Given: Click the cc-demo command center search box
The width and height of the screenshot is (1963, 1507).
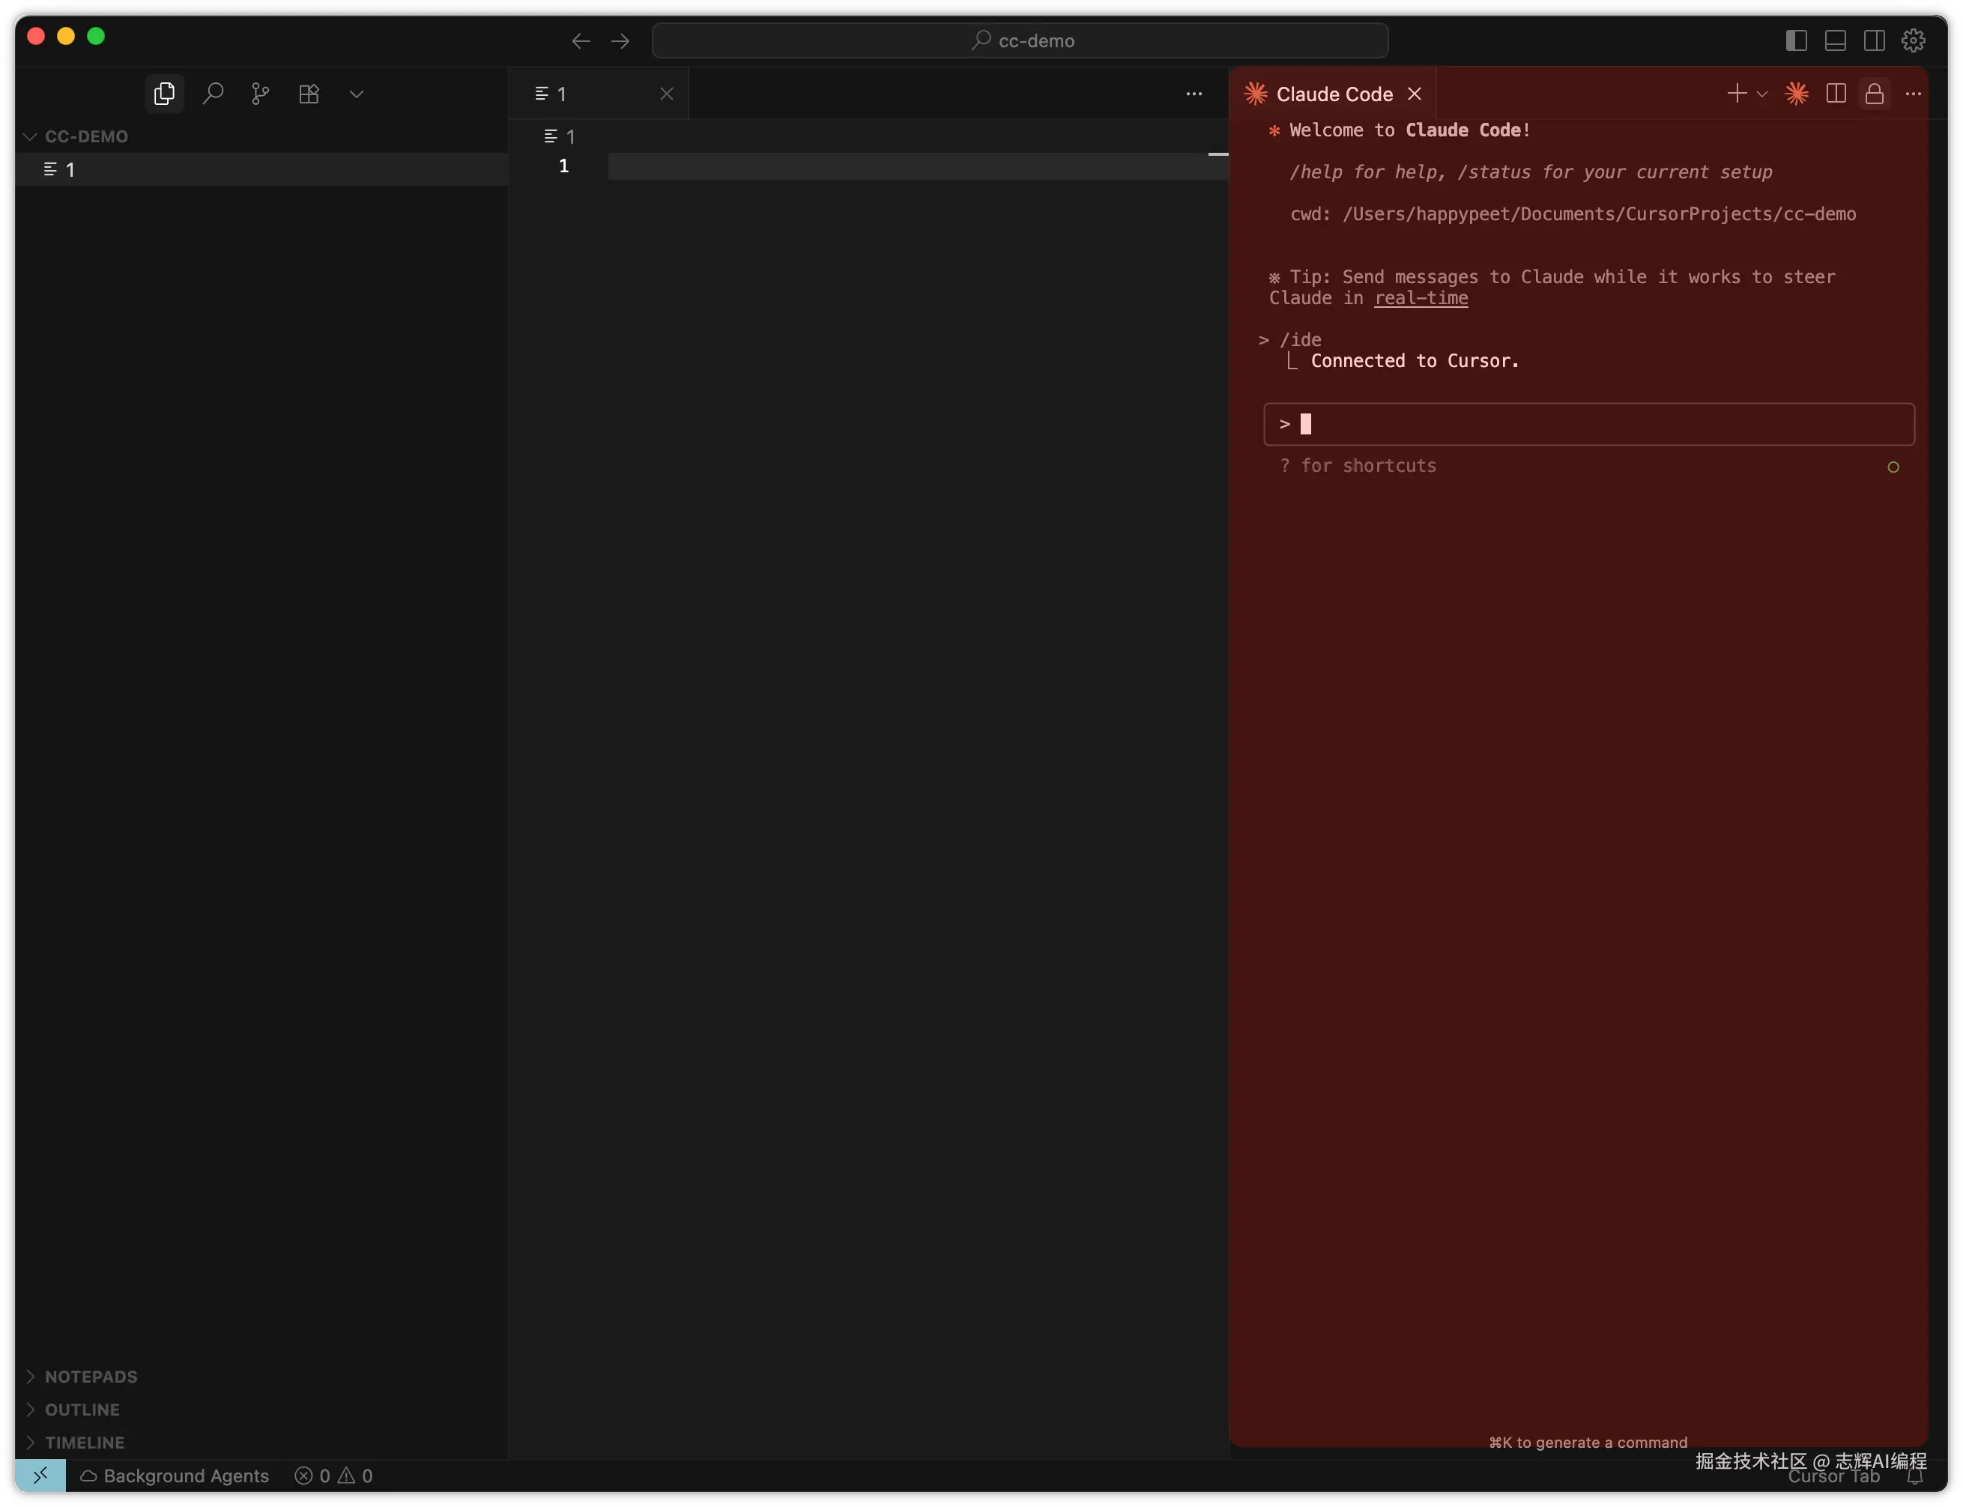Looking at the screenshot, I should (1020, 40).
